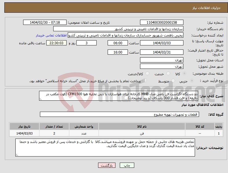Click the delivery province field تهران
This screenshot has height=173, width=228.
161,60
